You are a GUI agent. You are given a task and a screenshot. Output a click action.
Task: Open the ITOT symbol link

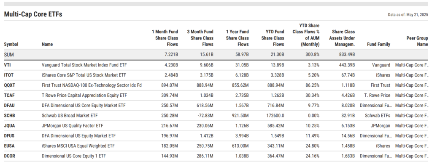pos(9,75)
